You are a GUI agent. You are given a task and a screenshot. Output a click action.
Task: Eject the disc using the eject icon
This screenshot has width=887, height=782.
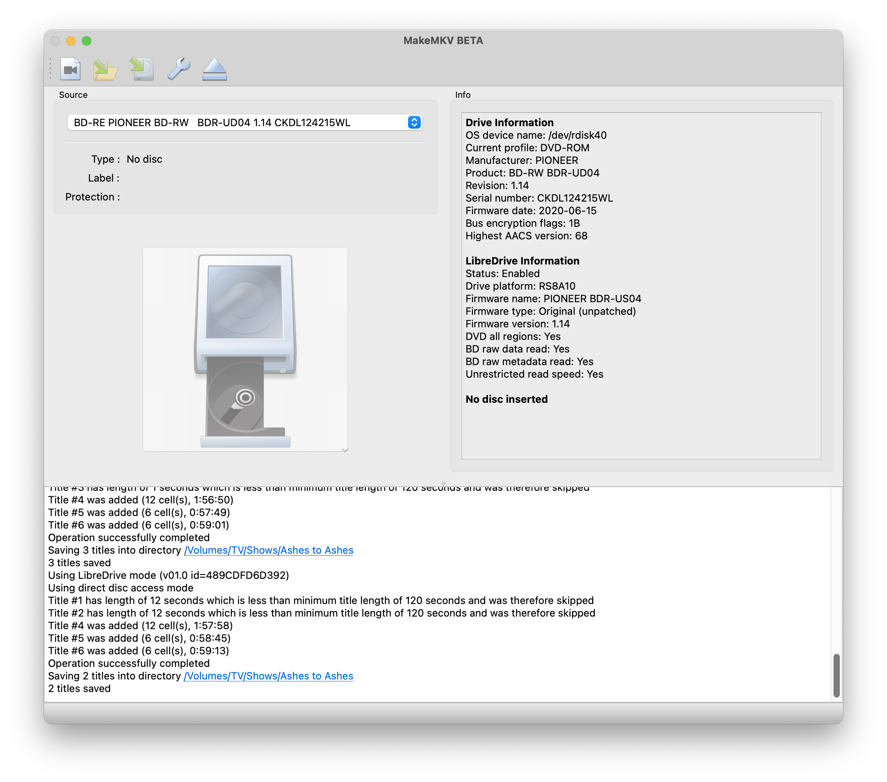click(214, 69)
